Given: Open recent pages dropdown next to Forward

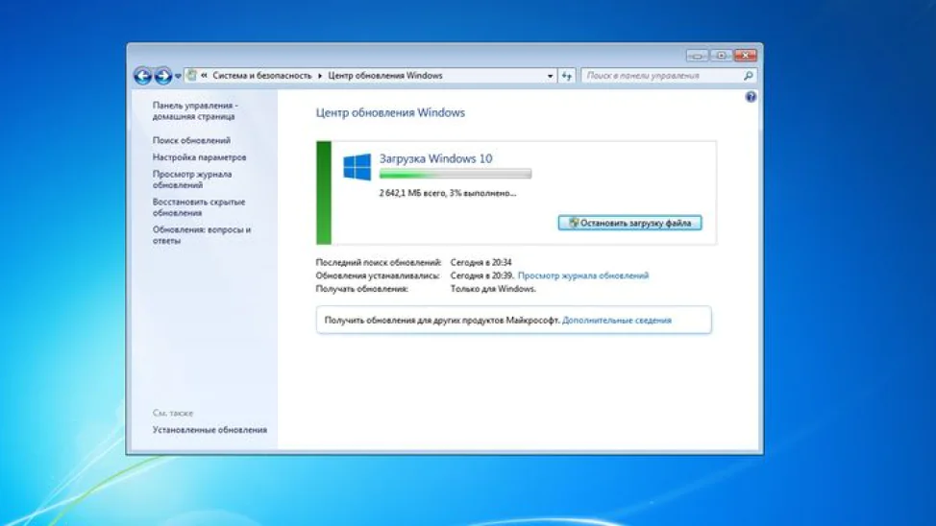Looking at the screenshot, I should [x=178, y=77].
